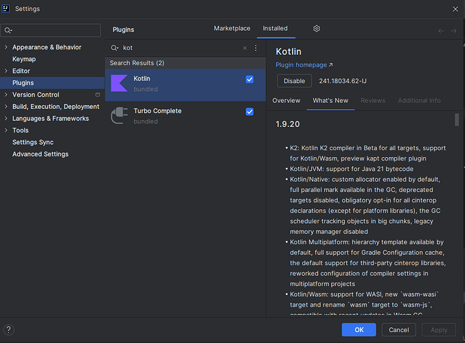Expand Build, Execution, Deployment section

click(x=6, y=107)
